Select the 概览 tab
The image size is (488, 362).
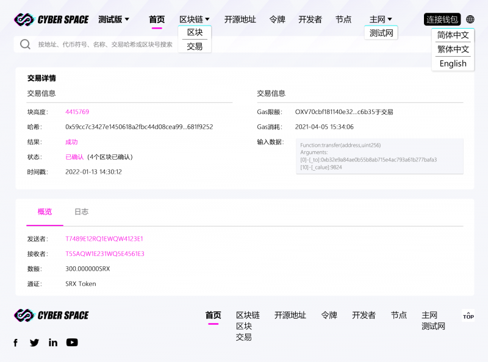click(45, 211)
